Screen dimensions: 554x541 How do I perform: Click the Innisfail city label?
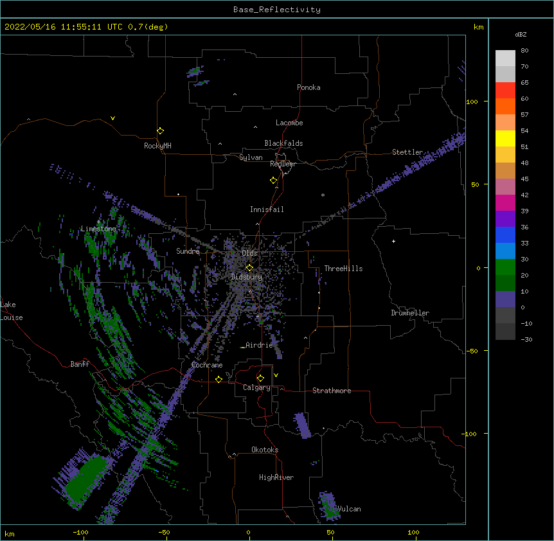click(x=267, y=209)
